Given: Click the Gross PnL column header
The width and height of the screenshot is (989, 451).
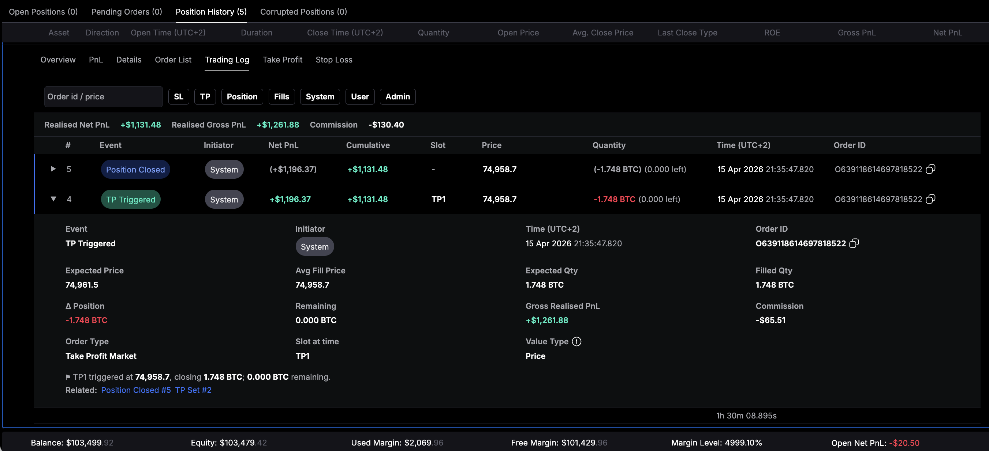Looking at the screenshot, I should coord(856,33).
